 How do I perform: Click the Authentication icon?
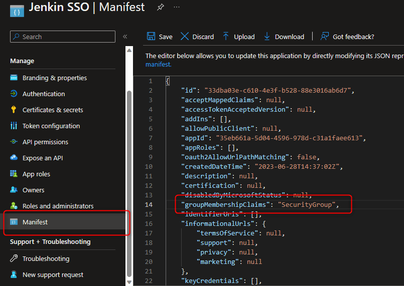[14, 94]
